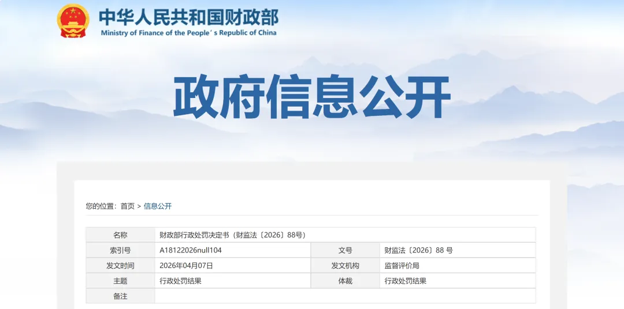Click the 体裁 label cell
This screenshot has width=624, height=309.
(345, 281)
